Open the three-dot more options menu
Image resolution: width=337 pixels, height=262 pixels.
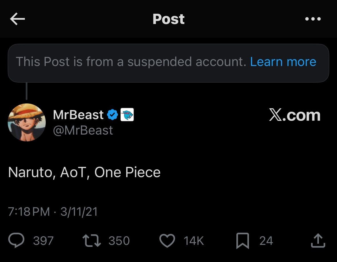(x=313, y=19)
